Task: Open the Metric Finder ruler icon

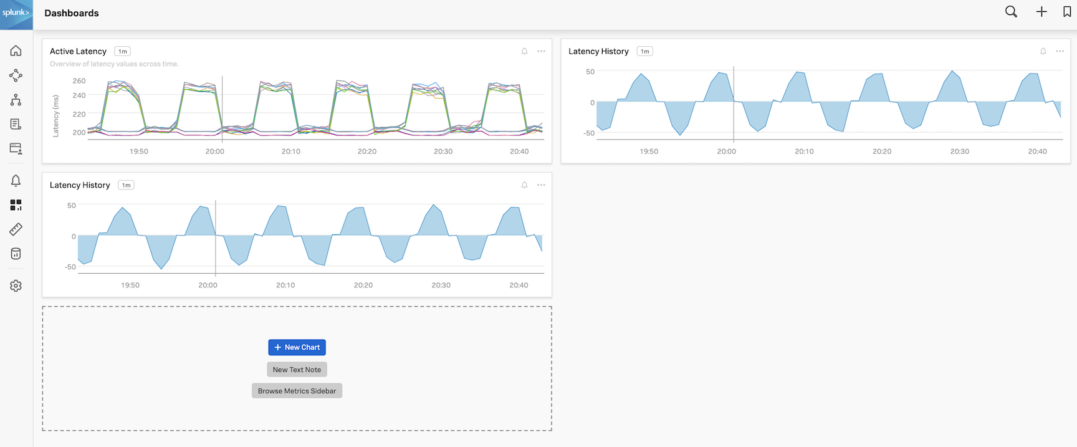Action: tap(16, 229)
